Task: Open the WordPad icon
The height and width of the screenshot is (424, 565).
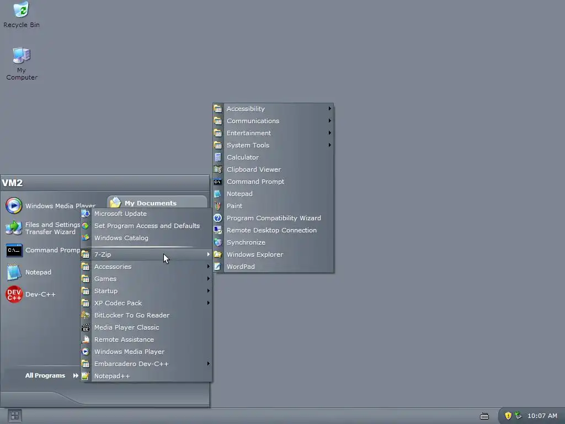Action: click(x=217, y=267)
